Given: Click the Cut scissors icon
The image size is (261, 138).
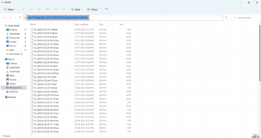Looking at the screenshot, I should pos(23,9).
